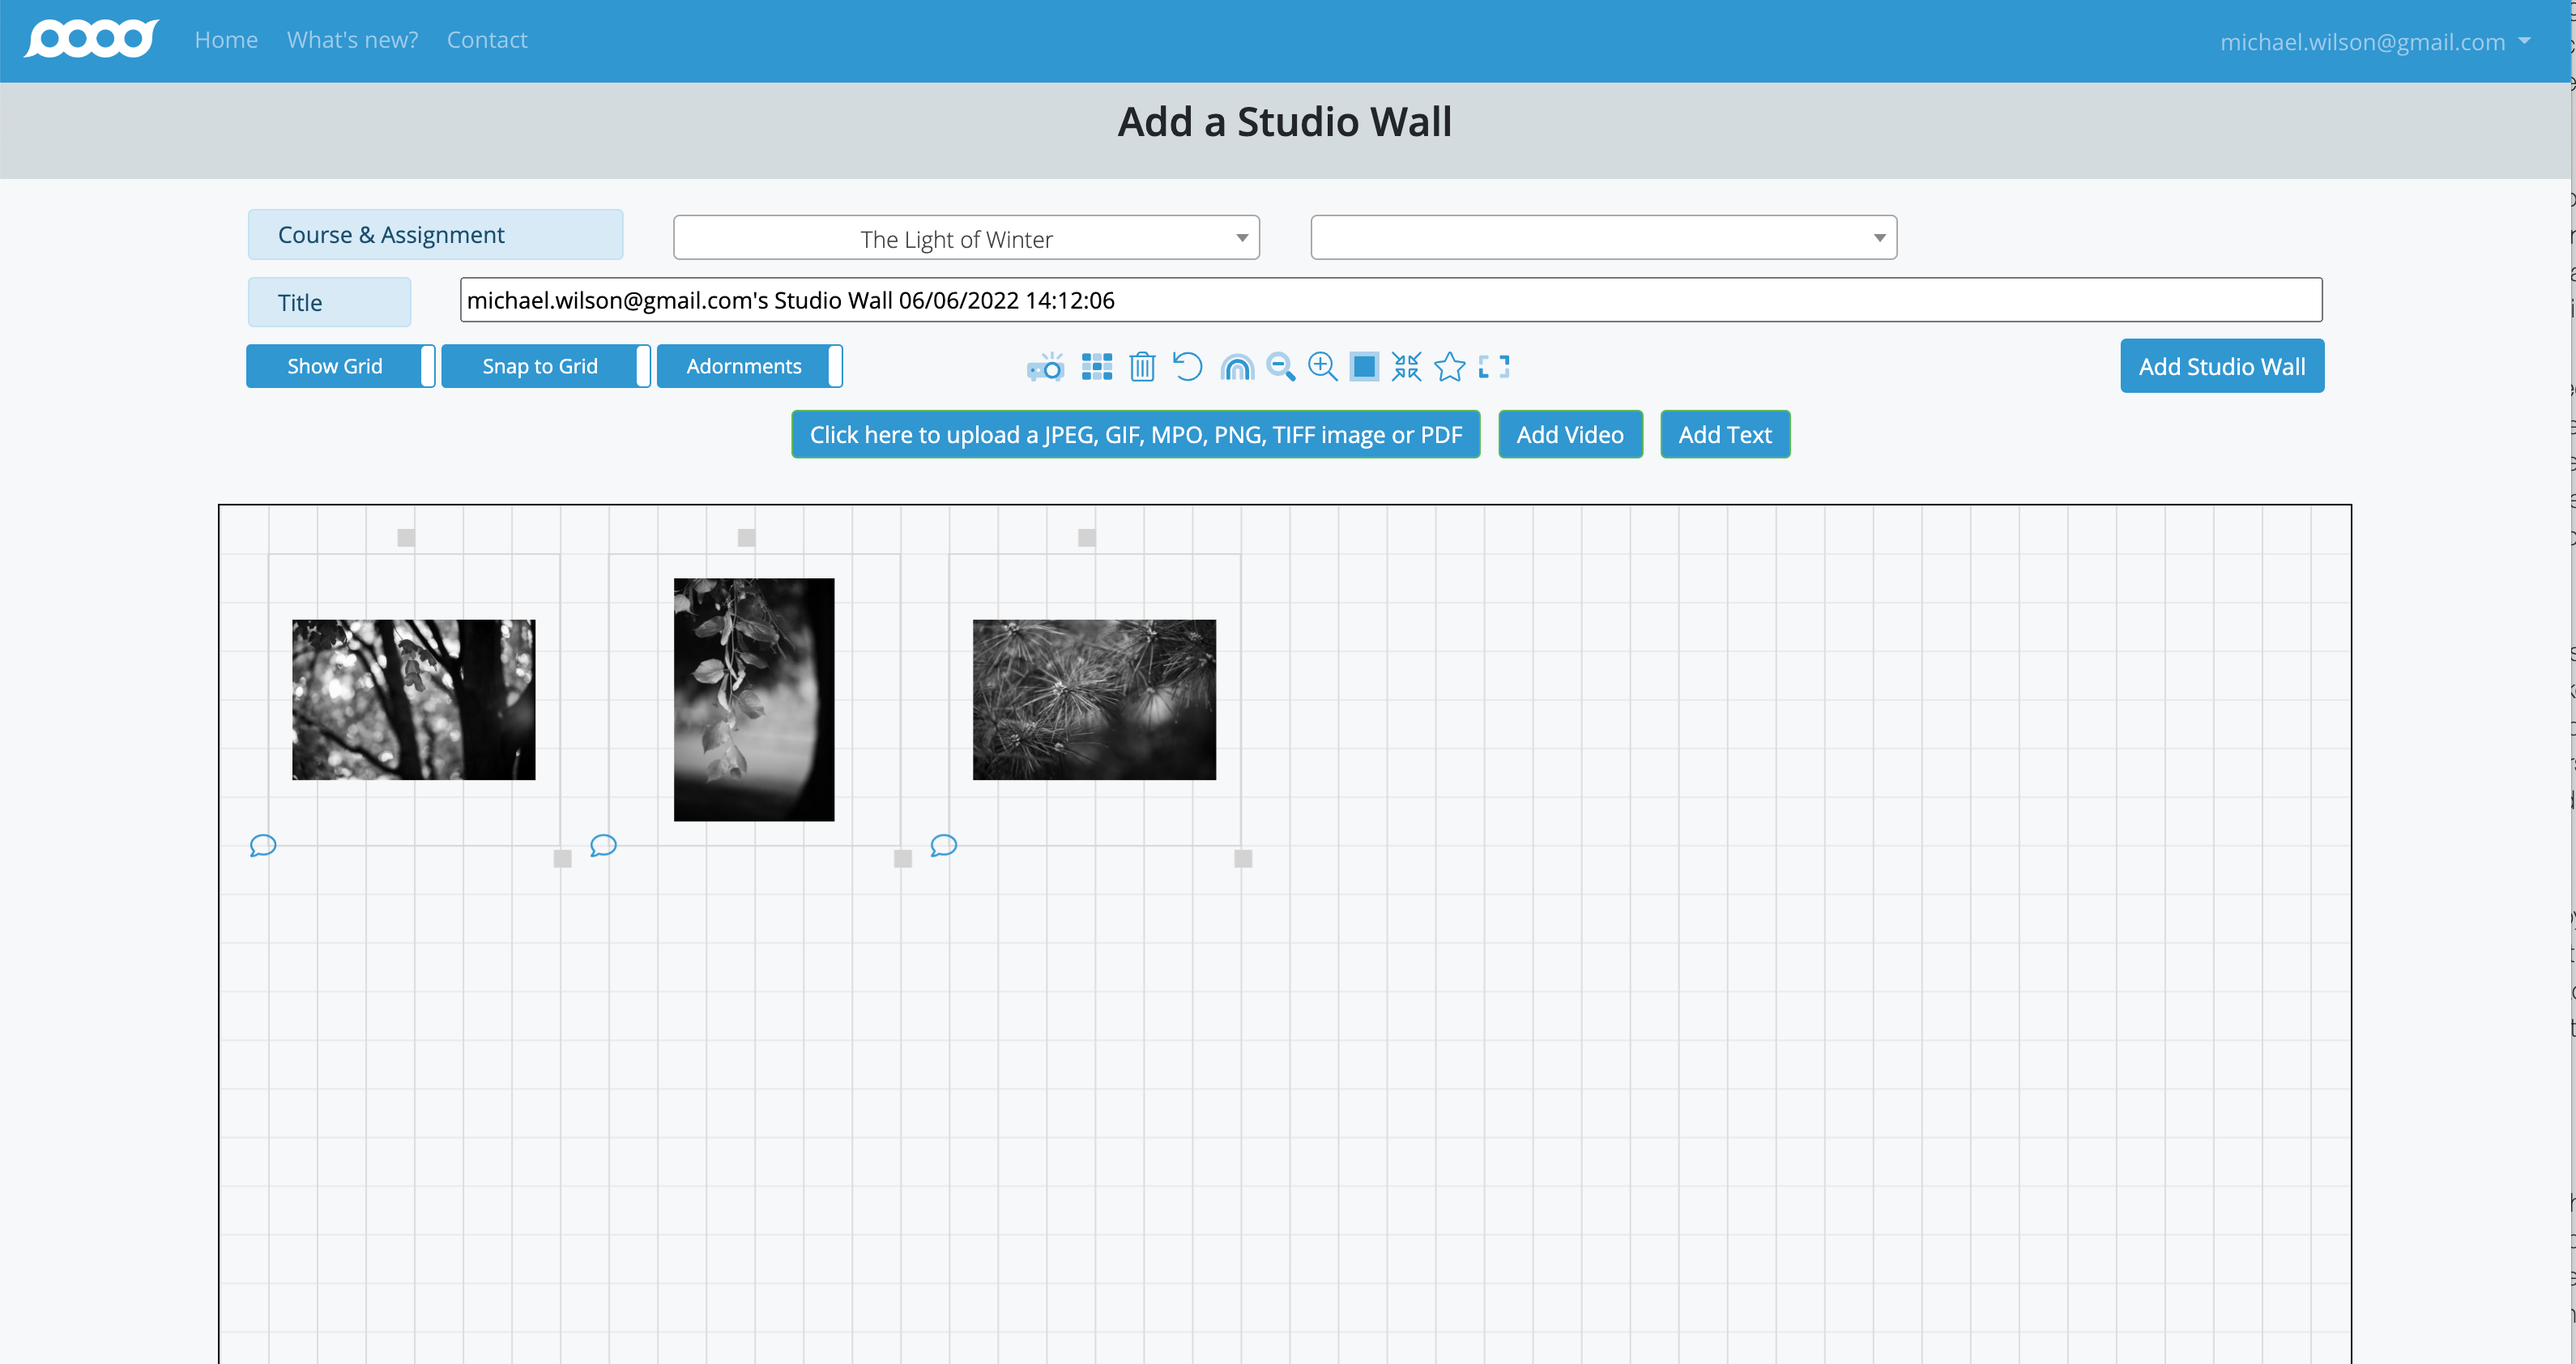Click corner handle of hanging leaves frame
The width and height of the screenshot is (2576, 1364).
(903, 859)
